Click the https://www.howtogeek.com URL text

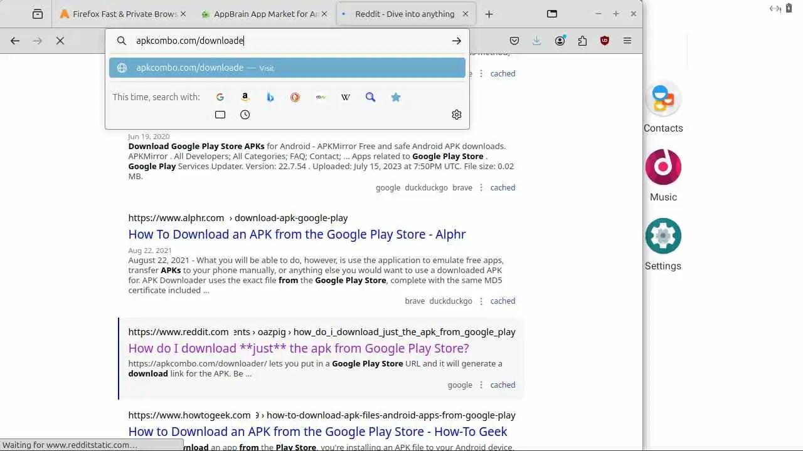coord(189,415)
